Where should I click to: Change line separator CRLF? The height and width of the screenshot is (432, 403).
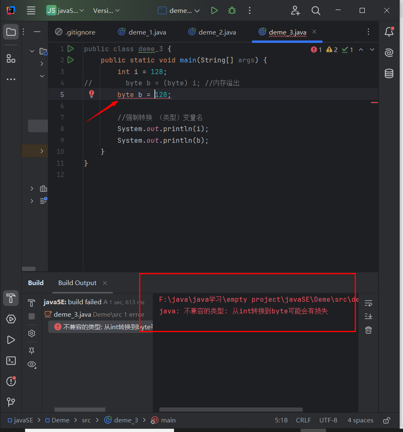[303, 420]
